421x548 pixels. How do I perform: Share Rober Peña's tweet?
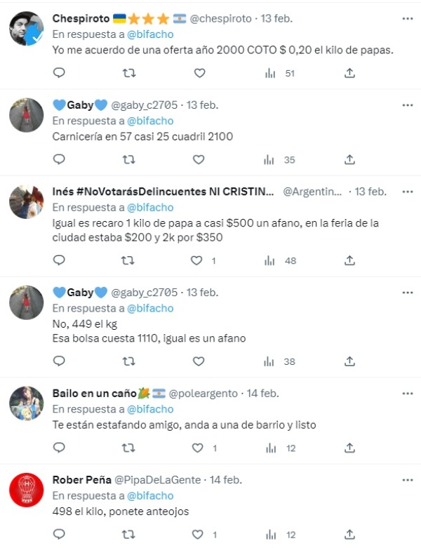point(350,535)
